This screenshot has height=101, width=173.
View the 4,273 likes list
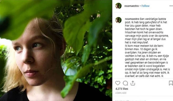click(x=122, y=89)
